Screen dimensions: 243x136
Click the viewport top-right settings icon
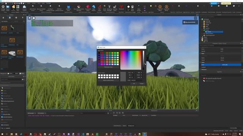[x=196, y=18]
